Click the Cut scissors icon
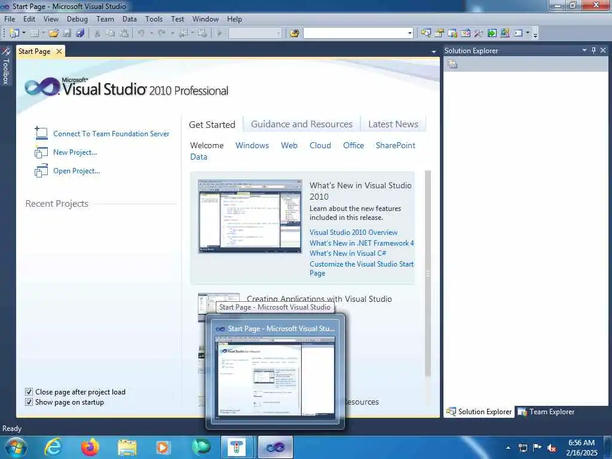The width and height of the screenshot is (612, 459). coord(97,33)
